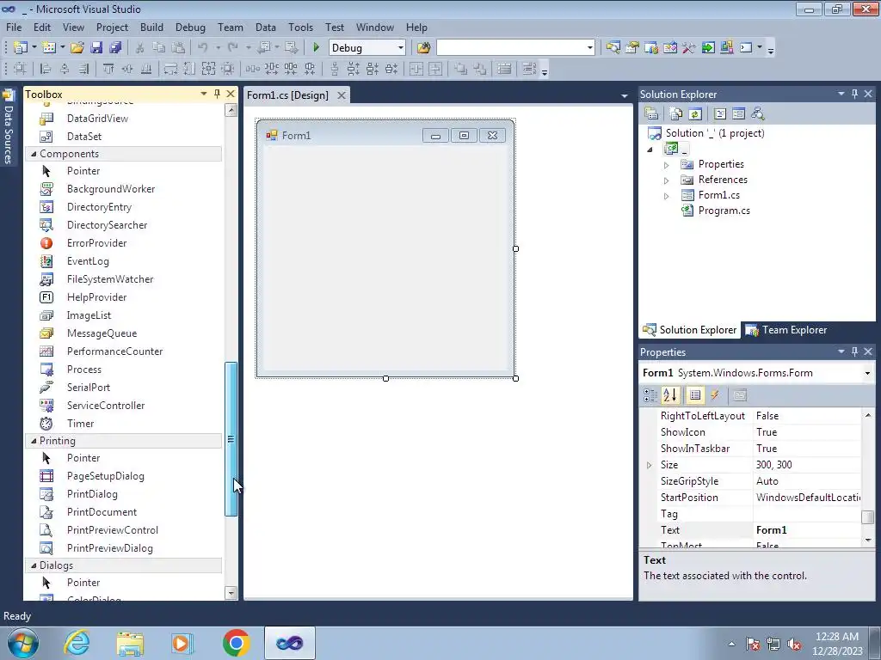
Task: Open the Debug menu
Action: click(190, 27)
